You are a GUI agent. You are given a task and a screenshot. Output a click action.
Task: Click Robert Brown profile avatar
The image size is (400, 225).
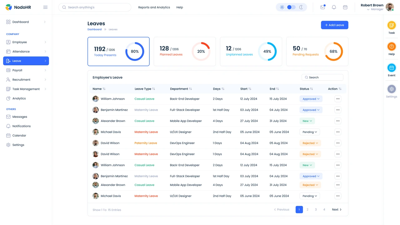tap(390, 7)
